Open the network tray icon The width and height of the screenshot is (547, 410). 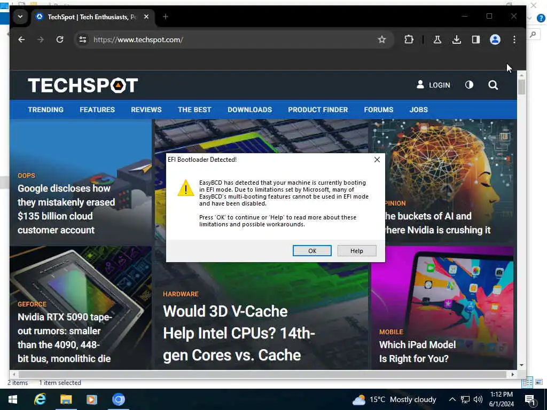coord(465,399)
